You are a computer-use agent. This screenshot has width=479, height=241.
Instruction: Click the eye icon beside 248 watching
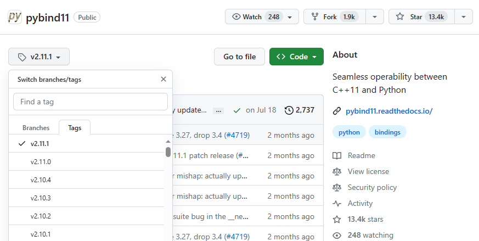[337, 235]
